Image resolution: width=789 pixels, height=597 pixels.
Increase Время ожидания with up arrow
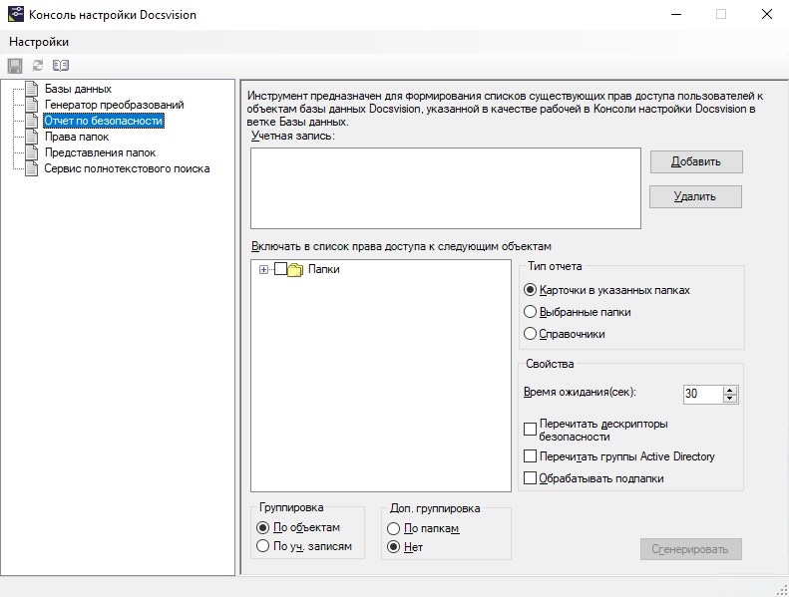coord(730,390)
